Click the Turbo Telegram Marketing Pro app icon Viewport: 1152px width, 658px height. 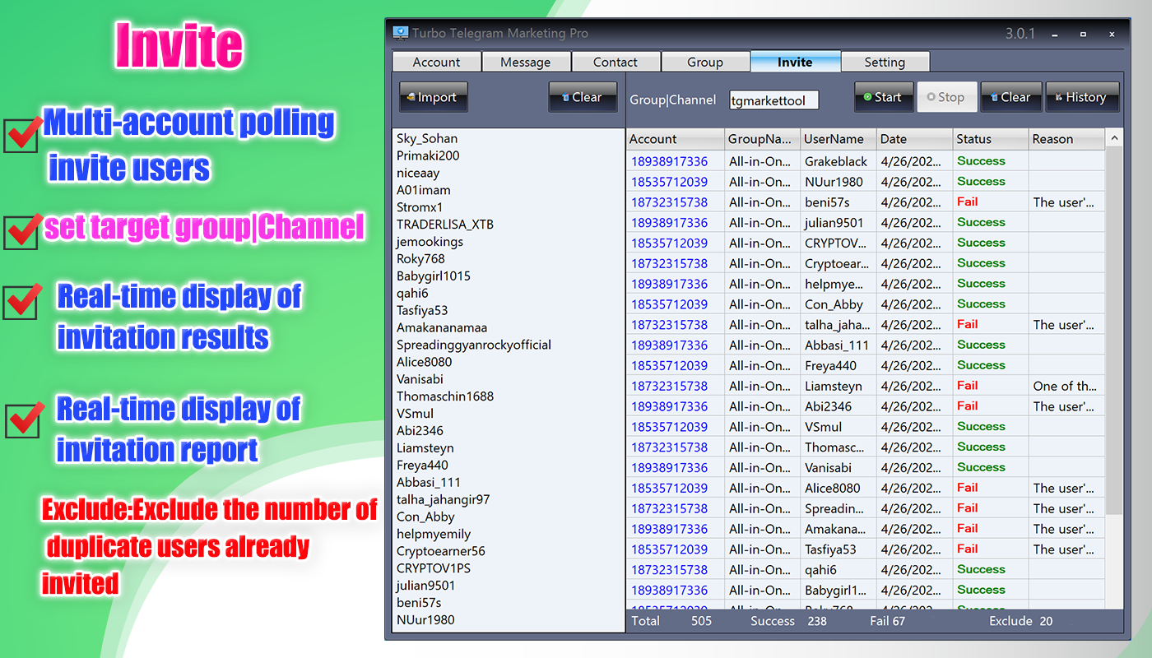[401, 34]
